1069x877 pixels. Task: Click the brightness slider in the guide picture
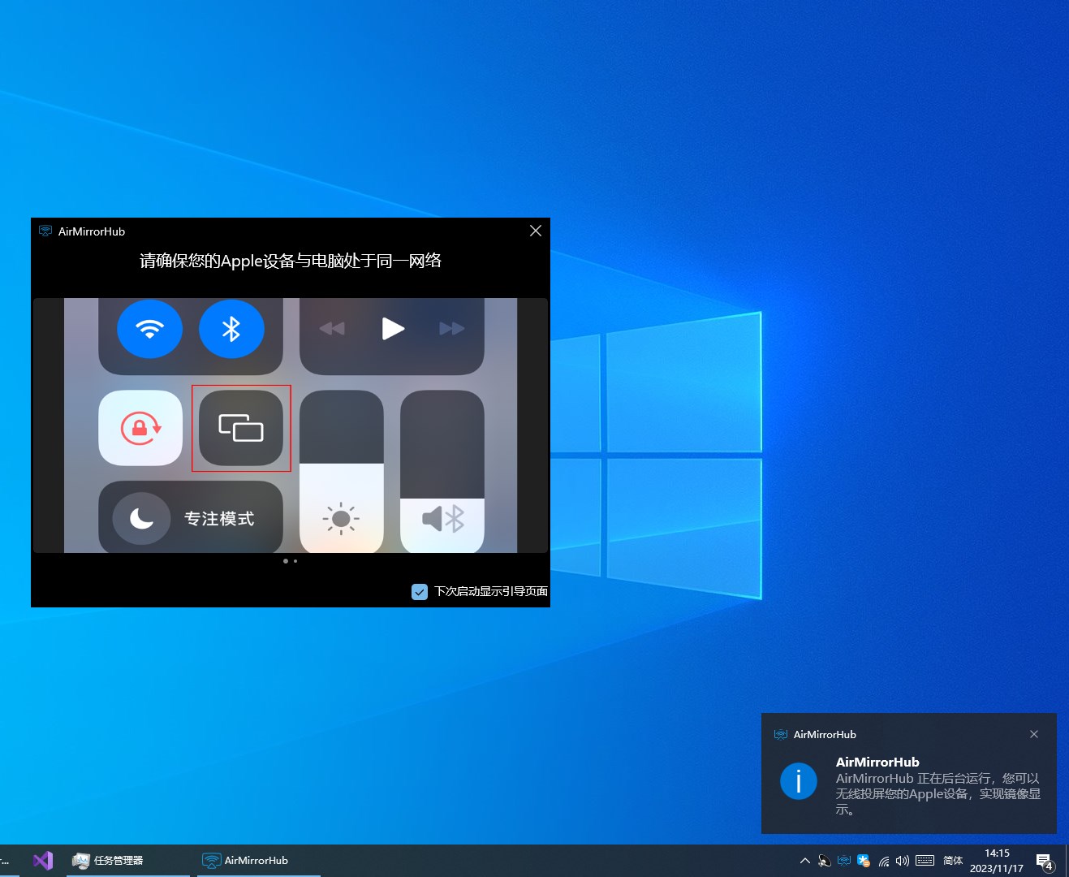tap(342, 472)
